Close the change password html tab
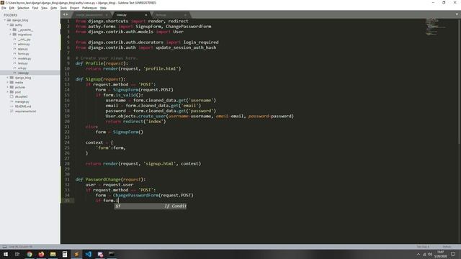 click(x=107, y=14)
